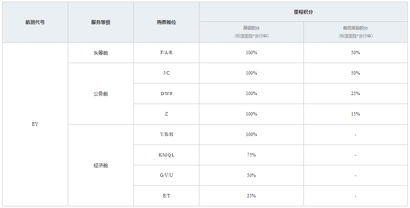Click the Y/B/H booking class cell
Screen dimensions: 410x208
166,135
